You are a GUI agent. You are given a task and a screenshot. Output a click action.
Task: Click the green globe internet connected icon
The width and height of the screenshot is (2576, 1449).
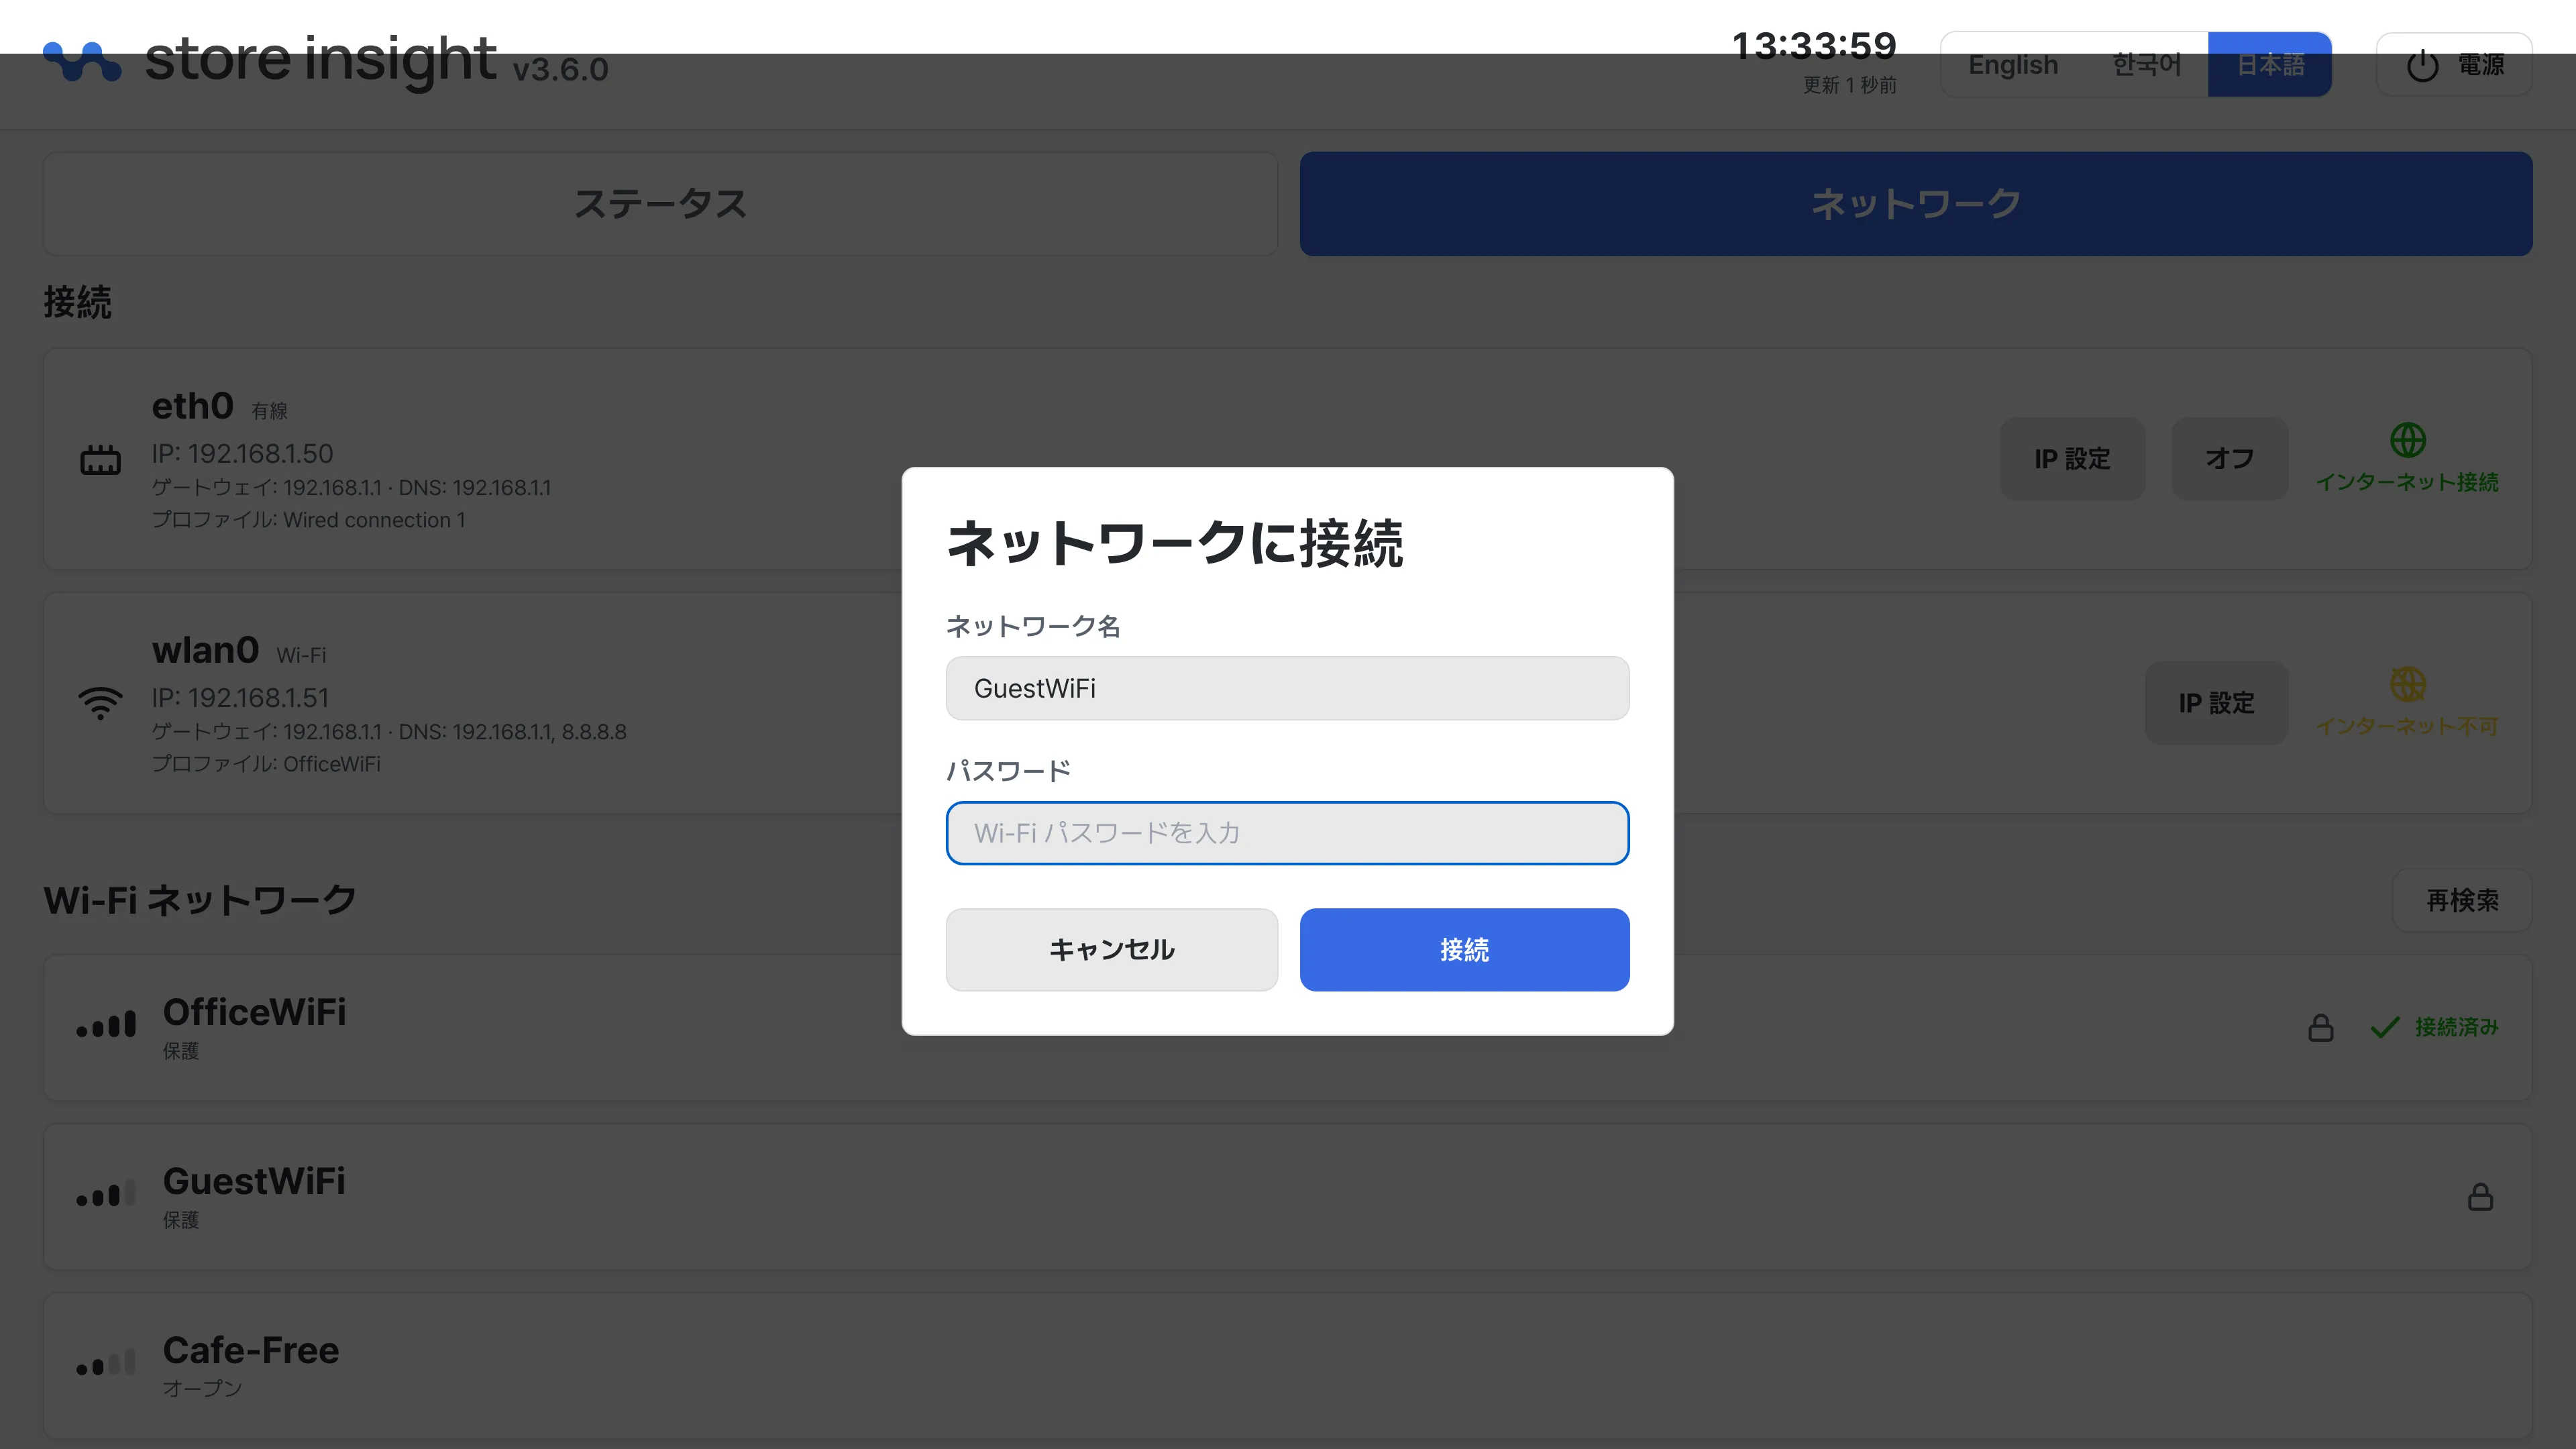[2407, 440]
